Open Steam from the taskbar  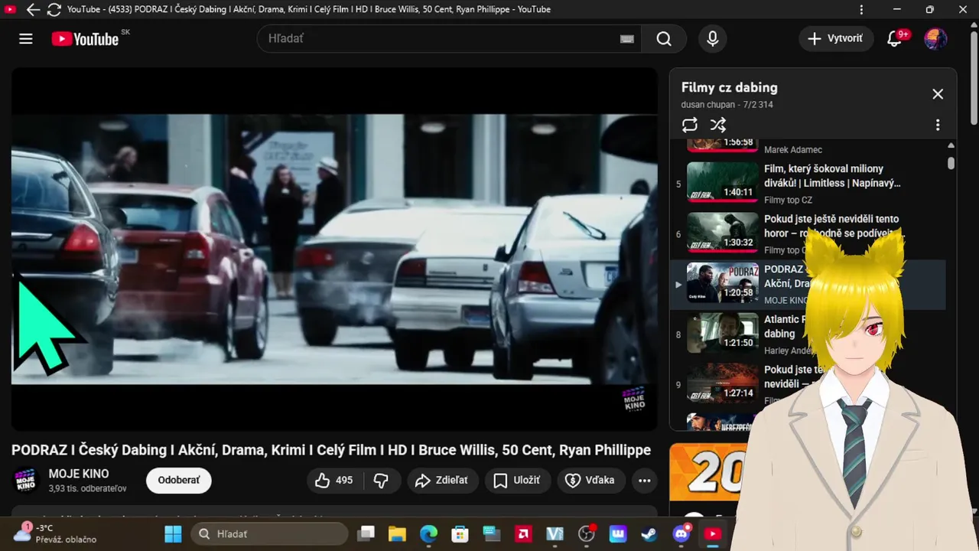[x=649, y=533]
